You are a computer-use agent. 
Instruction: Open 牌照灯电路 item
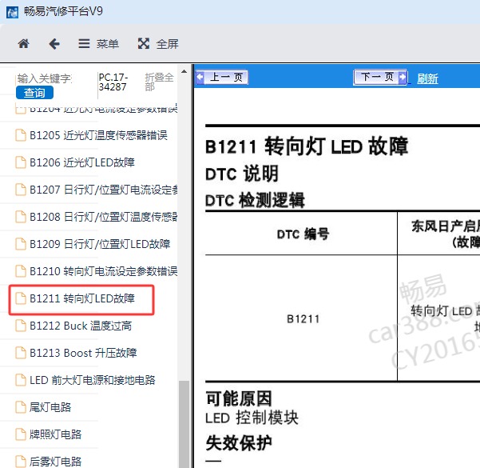tap(55, 434)
